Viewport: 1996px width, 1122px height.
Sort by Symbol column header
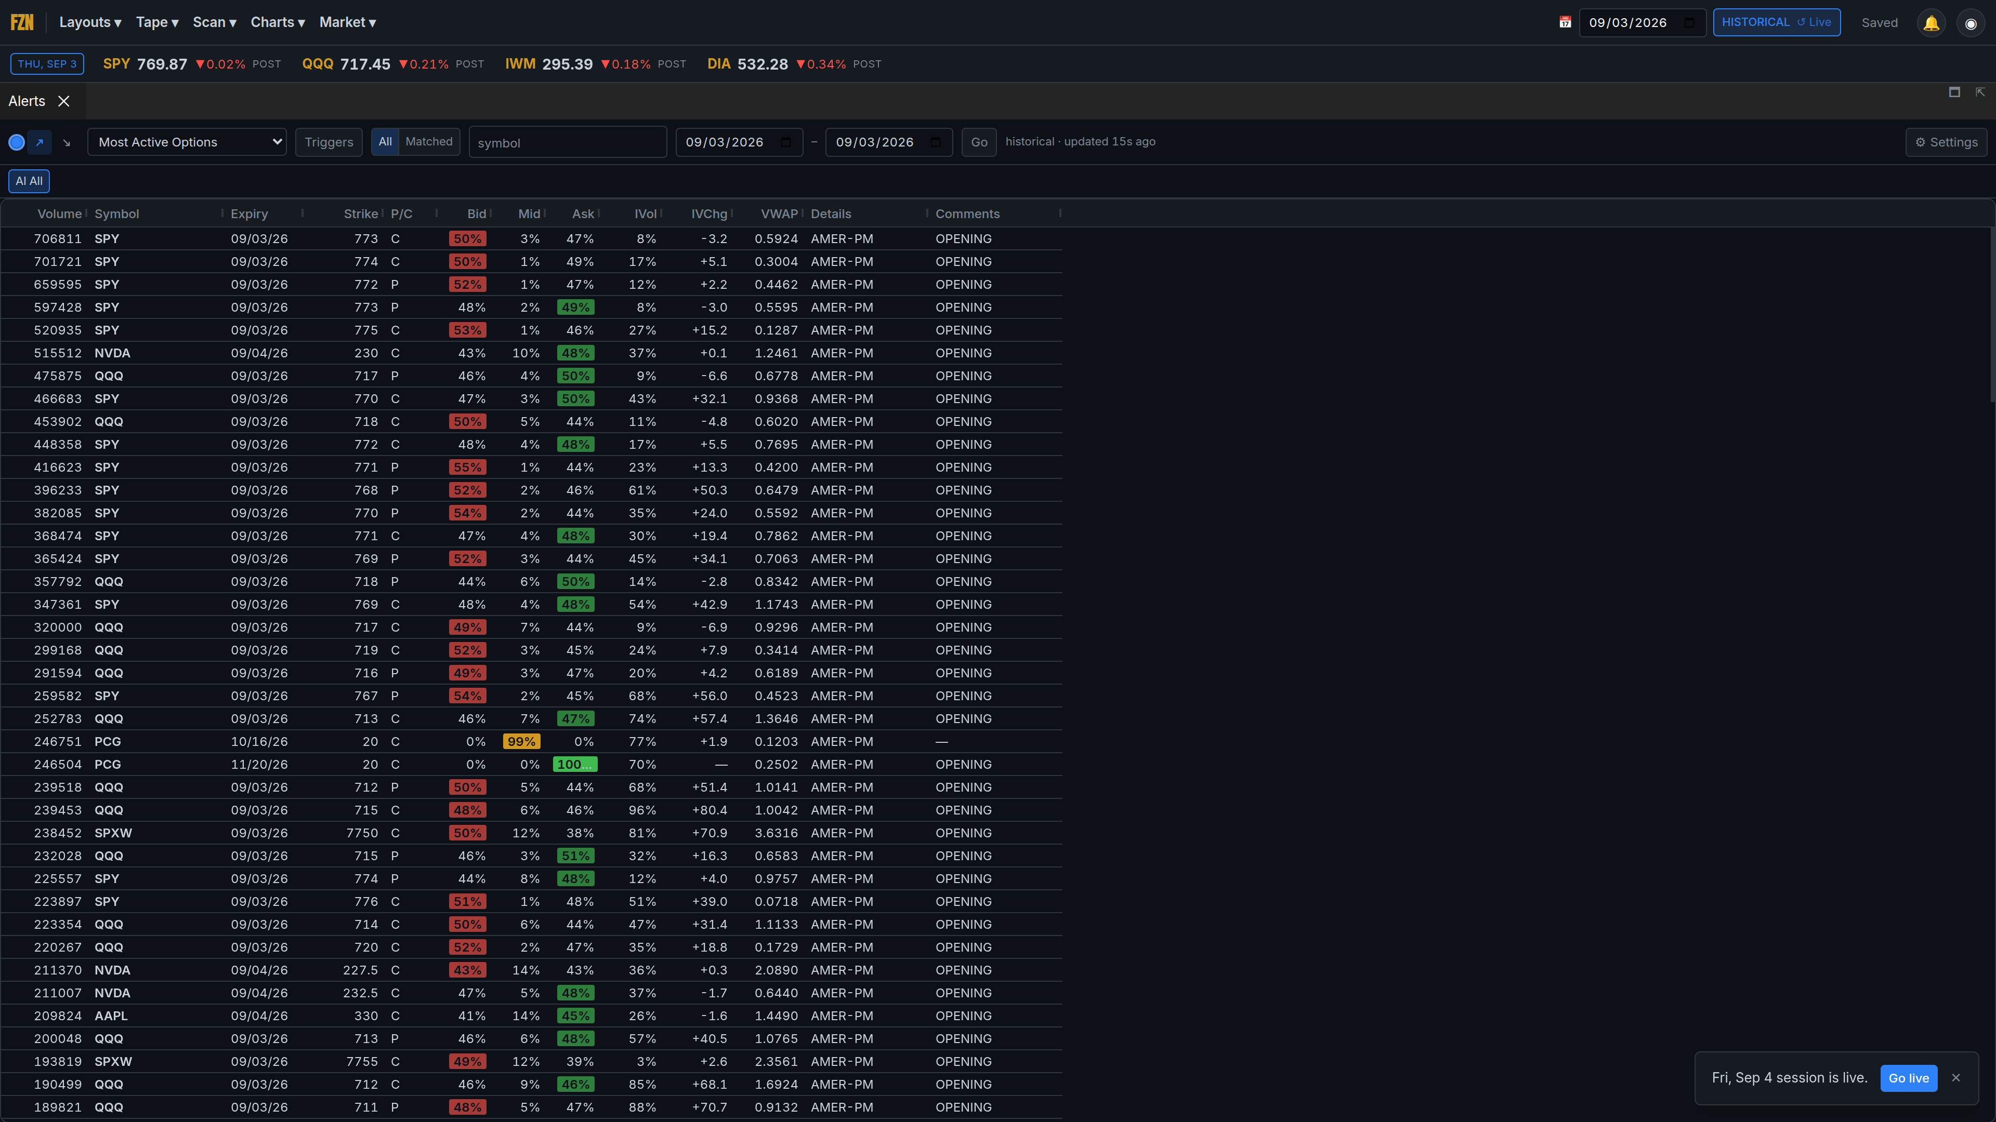coord(117,213)
